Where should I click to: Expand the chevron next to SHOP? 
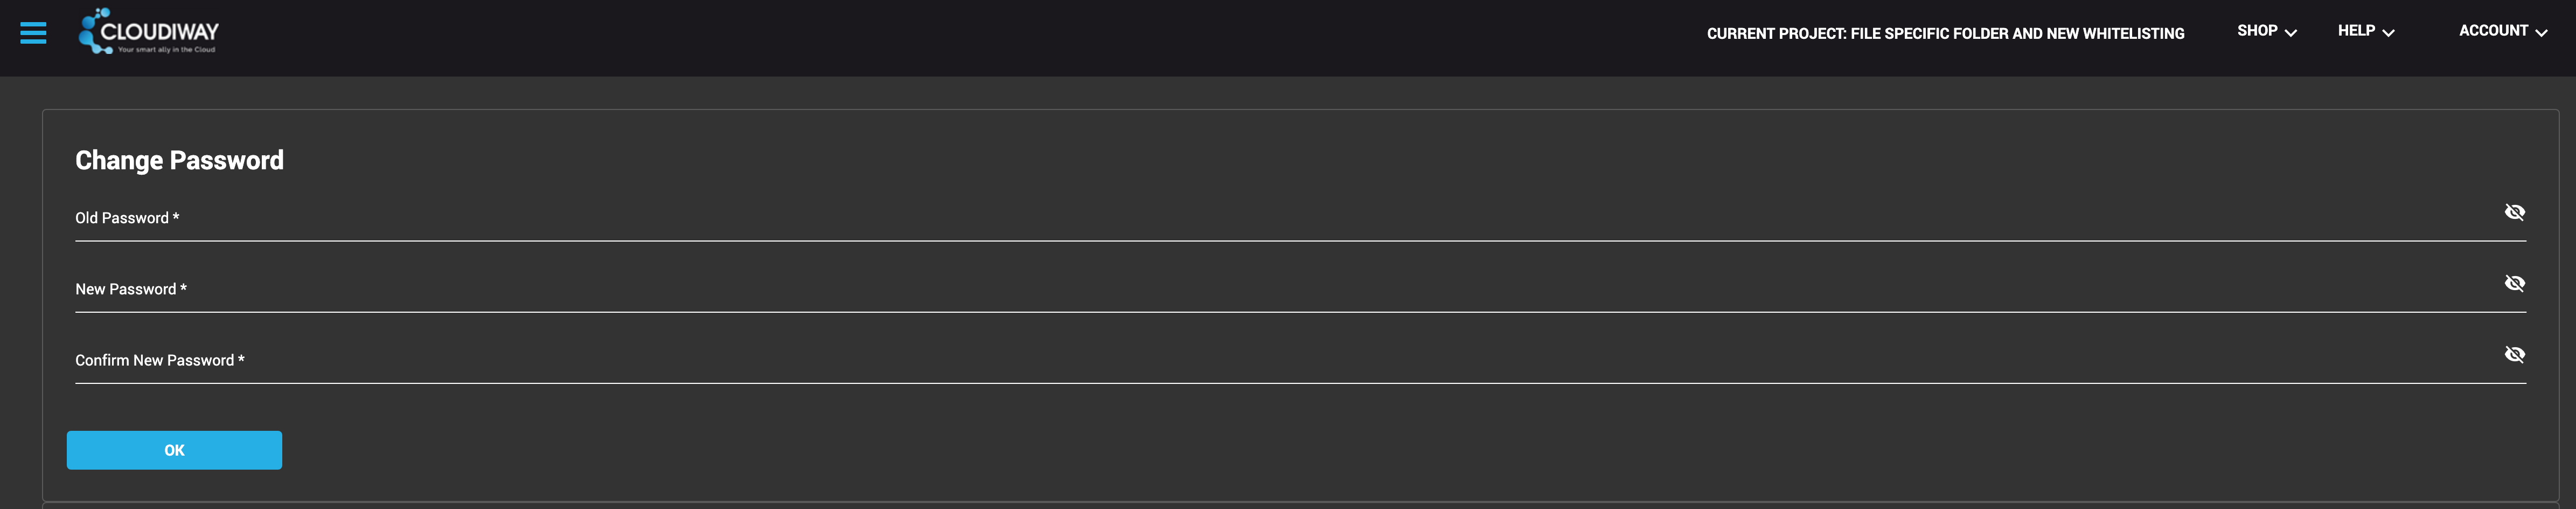click(2291, 33)
